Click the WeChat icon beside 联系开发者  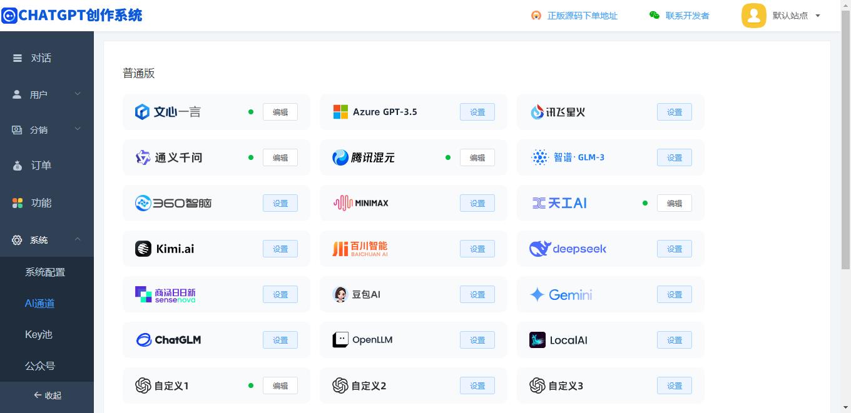[655, 16]
